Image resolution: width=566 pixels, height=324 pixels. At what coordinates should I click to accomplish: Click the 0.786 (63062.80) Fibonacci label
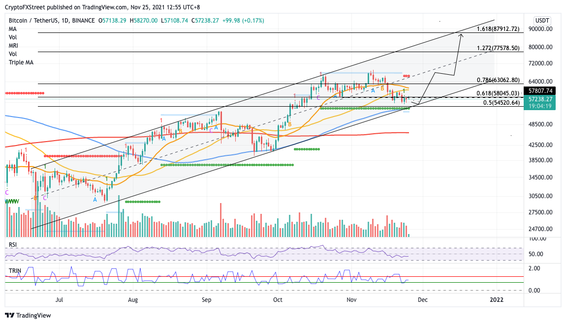(x=498, y=80)
